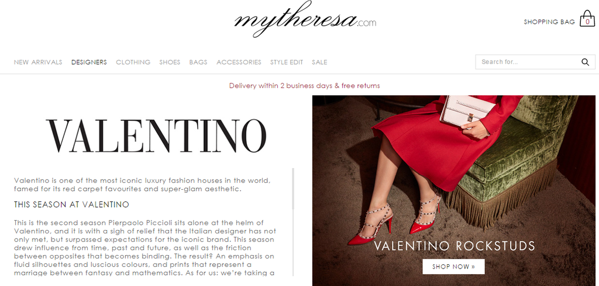Click the delivery and free returns banner
Screen dimensions: 599x286
304,86
